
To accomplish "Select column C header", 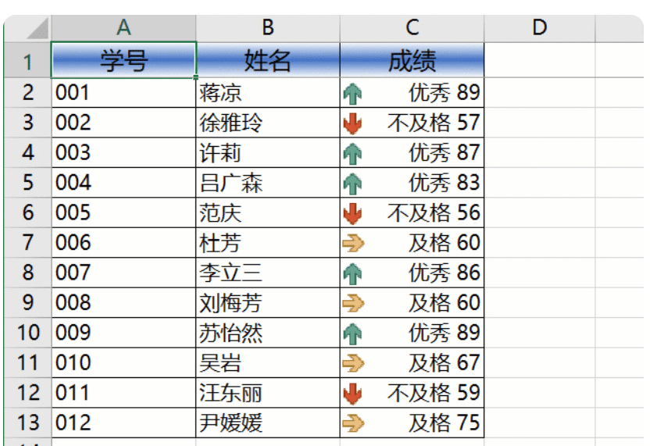I will [412, 28].
